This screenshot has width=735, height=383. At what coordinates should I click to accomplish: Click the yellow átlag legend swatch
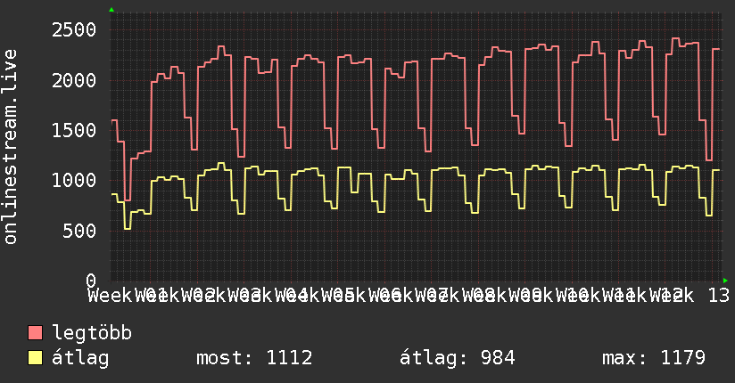(x=35, y=358)
